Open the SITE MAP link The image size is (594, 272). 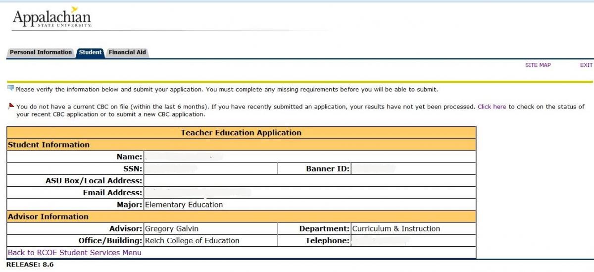point(538,65)
